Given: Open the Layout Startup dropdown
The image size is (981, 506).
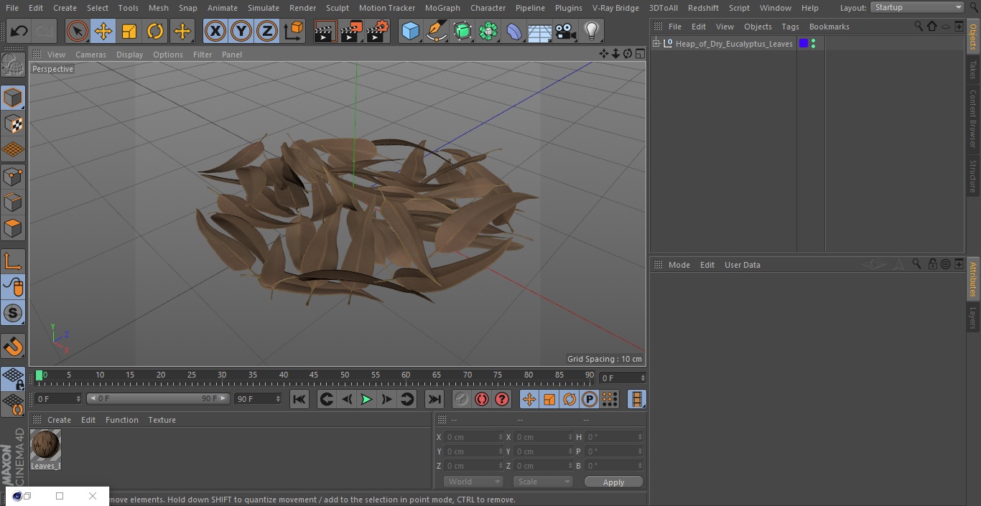Looking at the screenshot, I should click(x=918, y=7).
